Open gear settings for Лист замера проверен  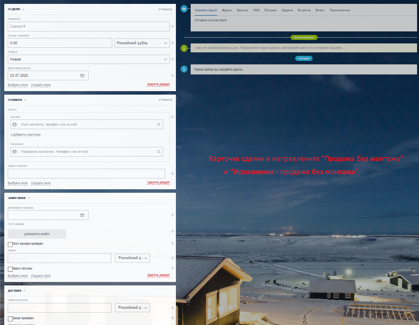(173, 243)
